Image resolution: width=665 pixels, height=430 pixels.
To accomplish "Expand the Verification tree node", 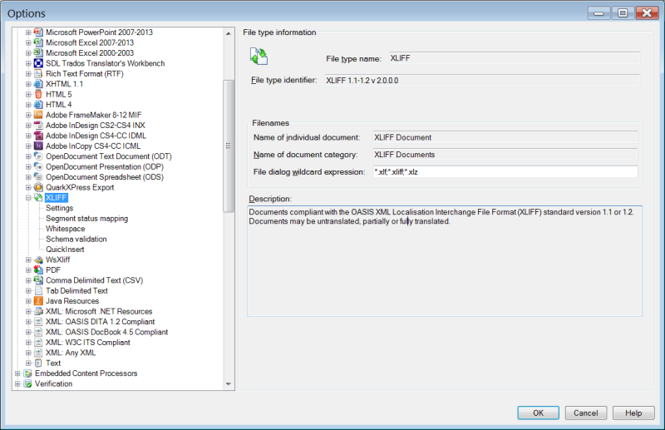I will 17,383.
